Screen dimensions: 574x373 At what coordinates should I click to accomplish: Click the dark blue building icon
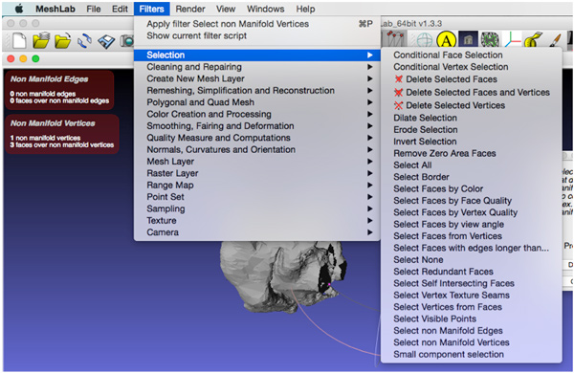click(468, 40)
